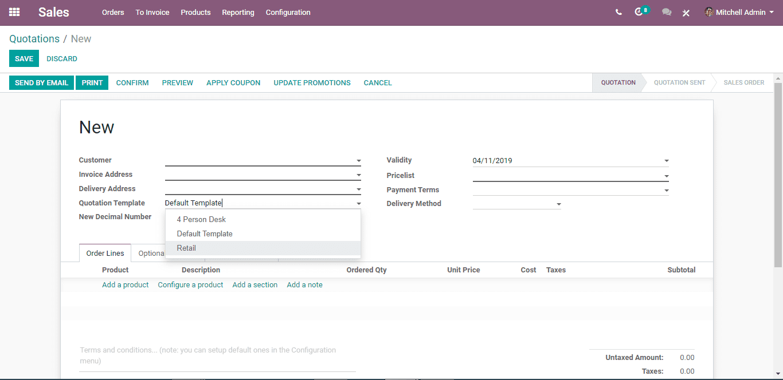This screenshot has width=783, height=380.
Task: Open the Orders menu
Action: (x=113, y=12)
